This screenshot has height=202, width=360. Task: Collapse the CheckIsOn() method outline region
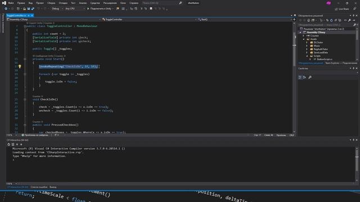[25, 99]
